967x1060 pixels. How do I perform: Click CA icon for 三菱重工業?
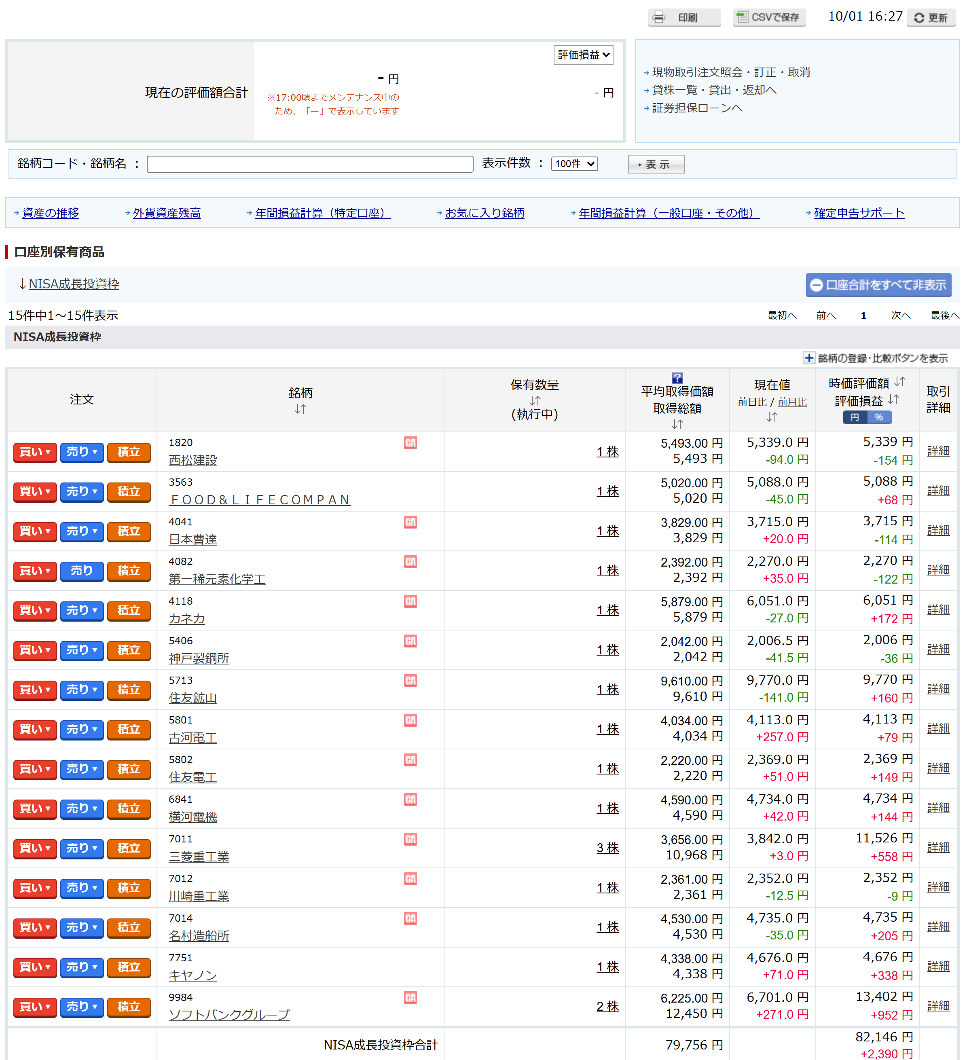click(x=410, y=839)
